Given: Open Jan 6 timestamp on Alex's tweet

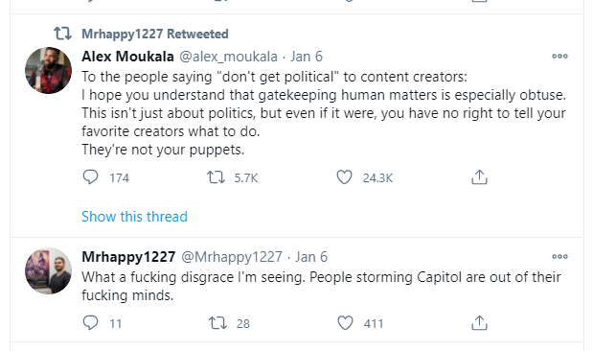Looking at the screenshot, I should pos(307,57).
